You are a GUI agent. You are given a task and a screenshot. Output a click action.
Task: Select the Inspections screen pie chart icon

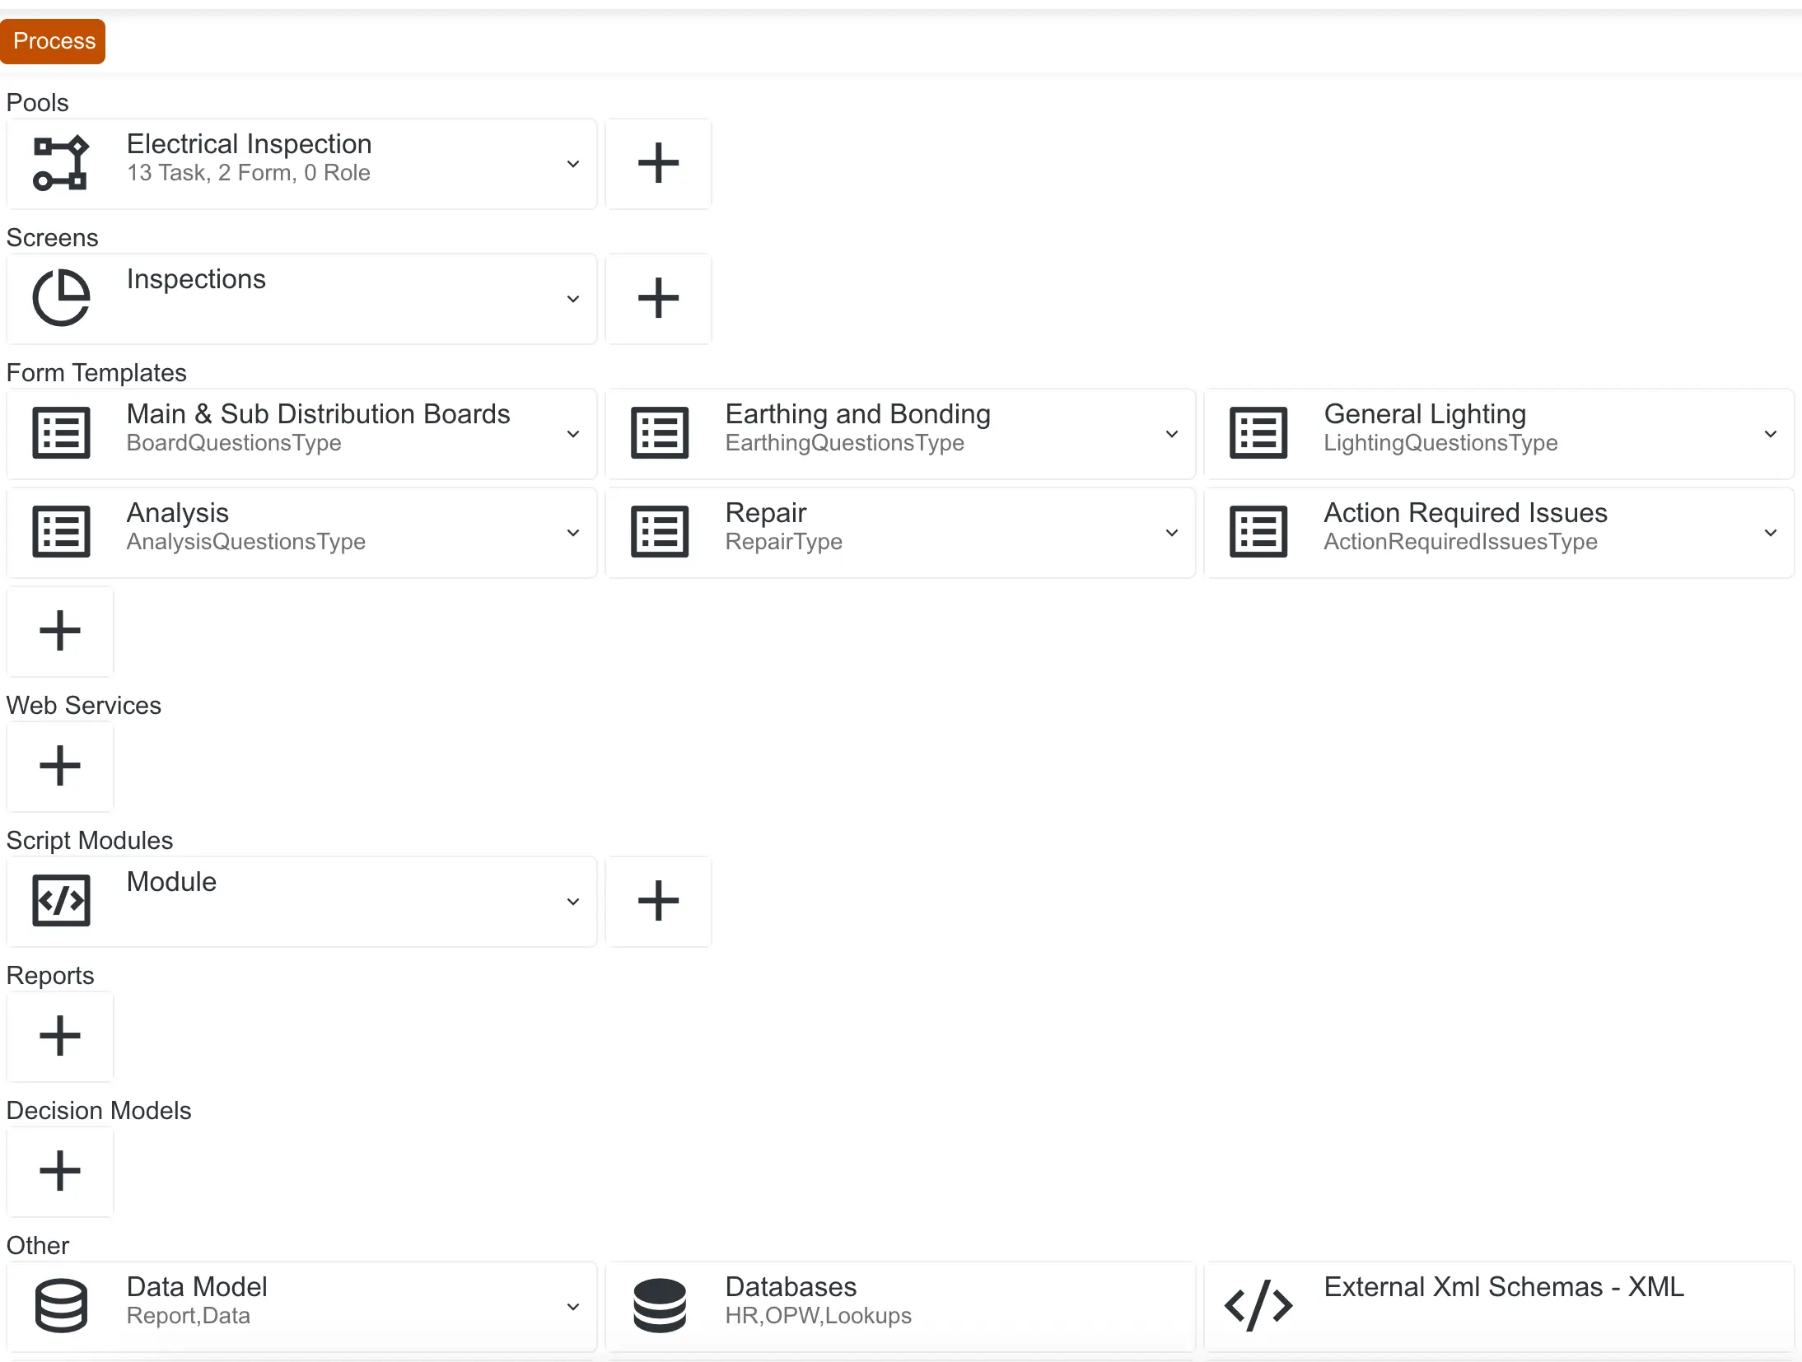pos(60,298)
